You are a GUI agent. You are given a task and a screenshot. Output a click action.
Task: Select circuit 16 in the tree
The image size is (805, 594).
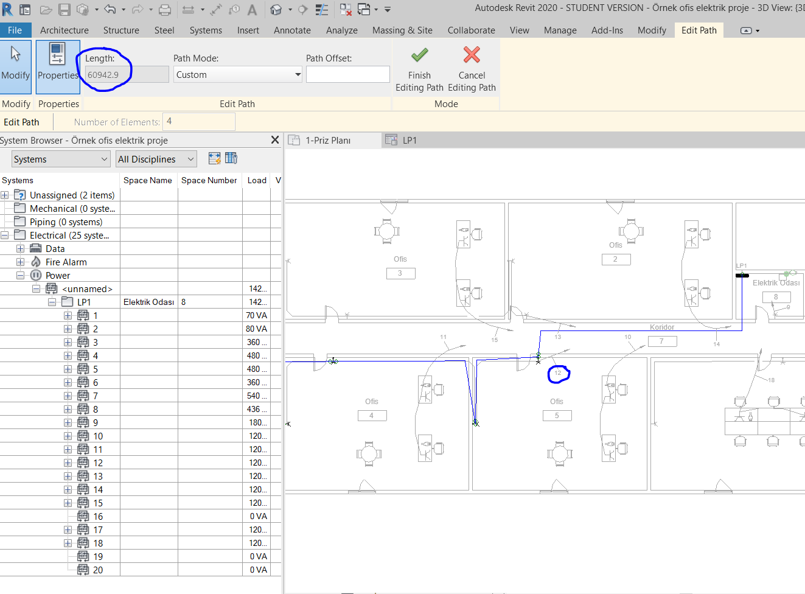click(98, 517)
